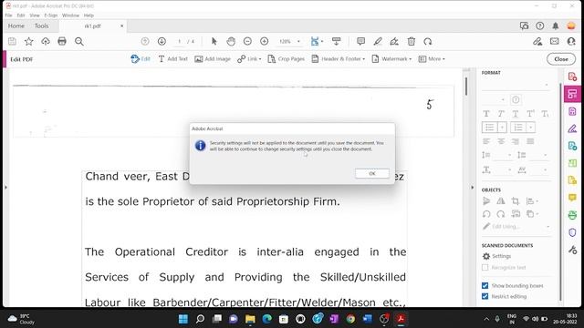Go to the next page arrow
The height and width of the screenshot is (328, 584).
tap(162, 41)
